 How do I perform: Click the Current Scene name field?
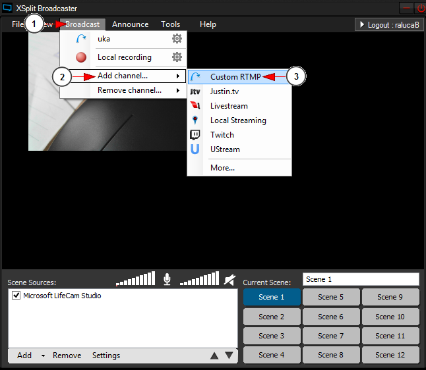361,279
